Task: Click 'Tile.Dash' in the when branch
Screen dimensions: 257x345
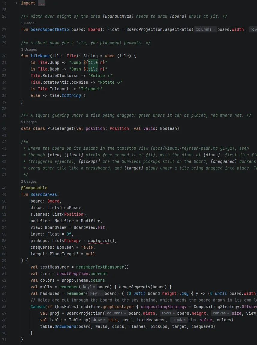Action: point(49,69)
